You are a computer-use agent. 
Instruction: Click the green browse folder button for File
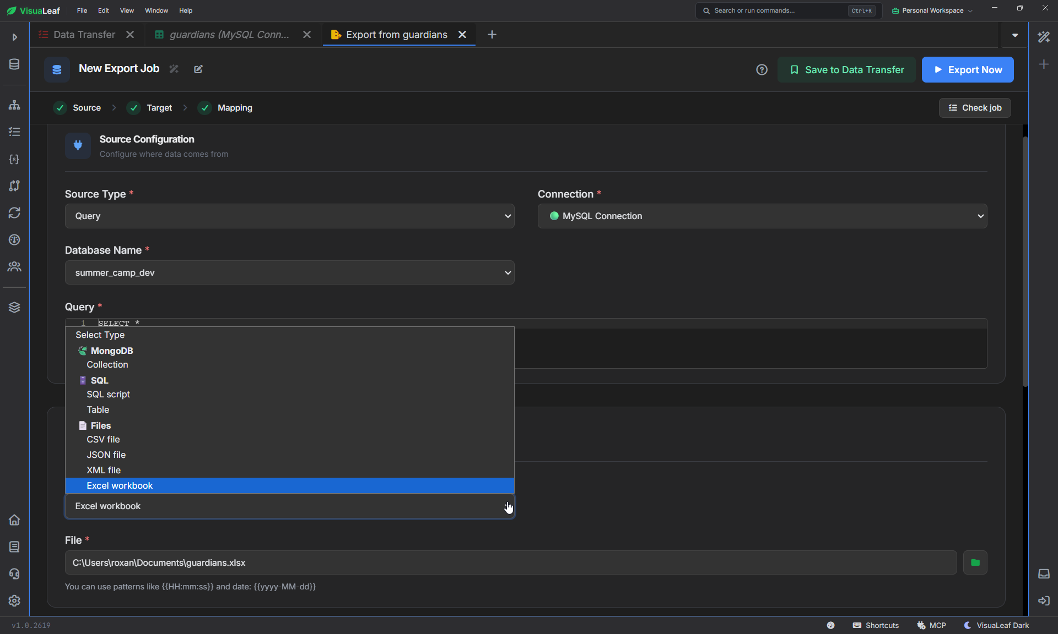[x=975, y=562]
